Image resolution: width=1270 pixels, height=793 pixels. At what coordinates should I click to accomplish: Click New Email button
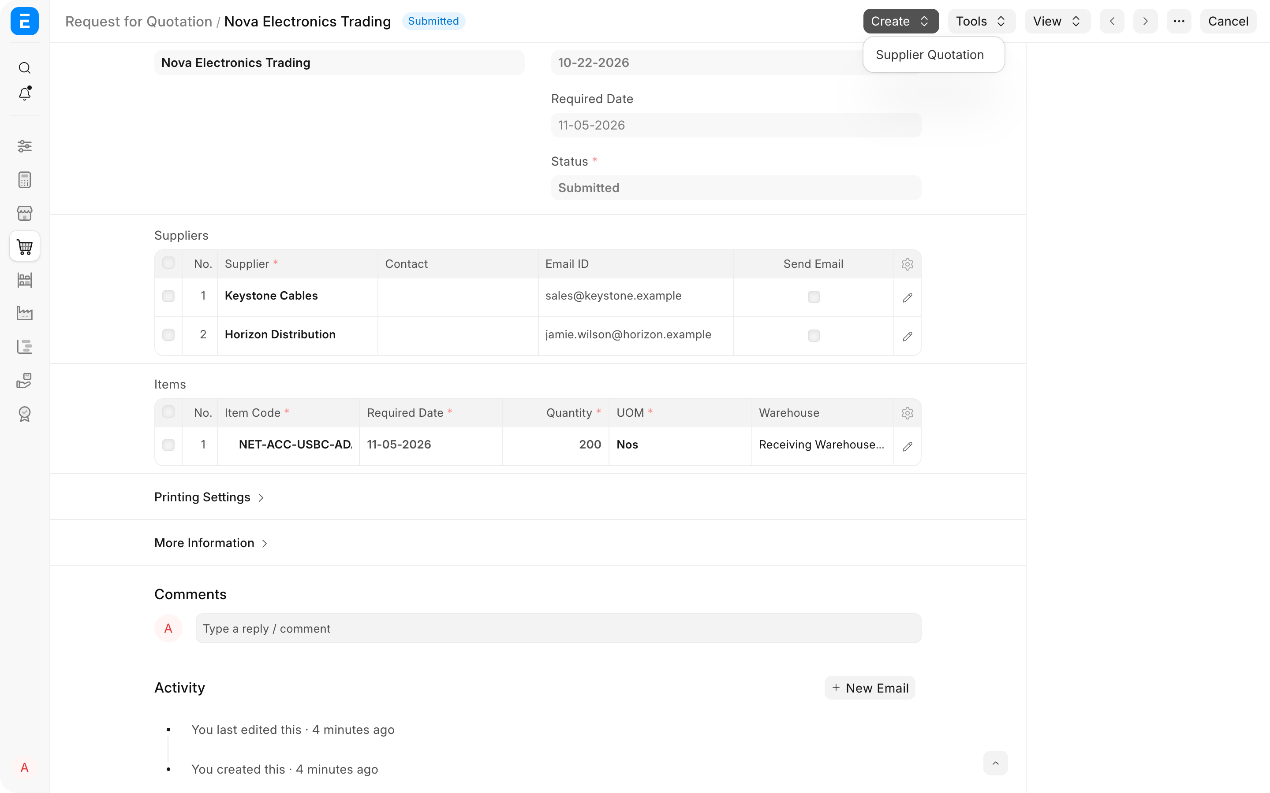pos(870,688)
